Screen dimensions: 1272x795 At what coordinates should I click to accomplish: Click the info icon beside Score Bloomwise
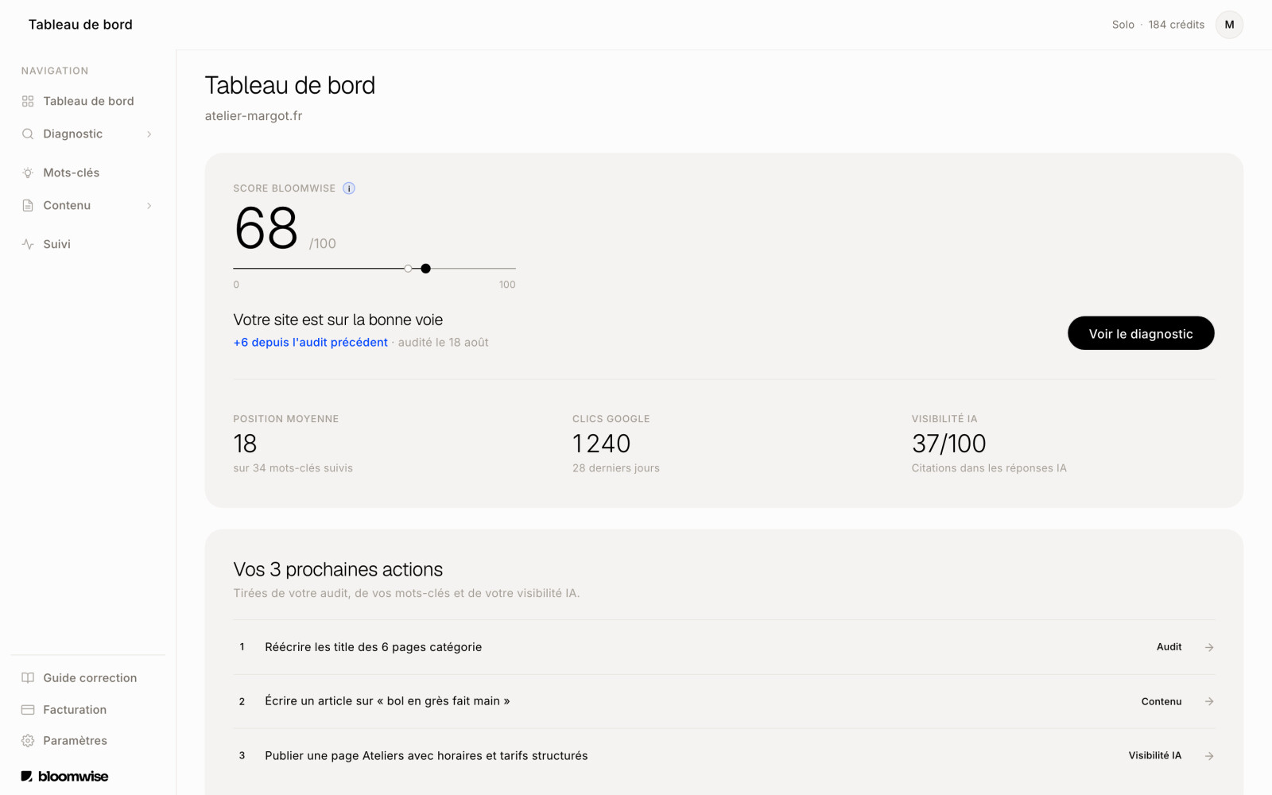(x=349, y=188)
